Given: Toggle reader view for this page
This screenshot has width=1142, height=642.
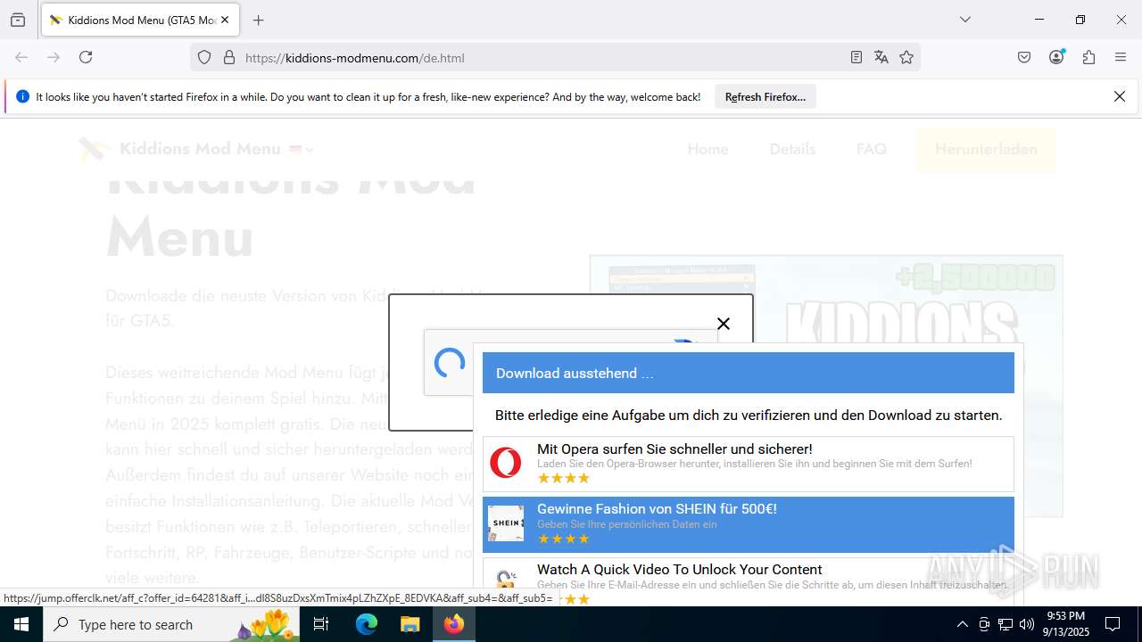Looking at the screenshot, I should point(856,57).
